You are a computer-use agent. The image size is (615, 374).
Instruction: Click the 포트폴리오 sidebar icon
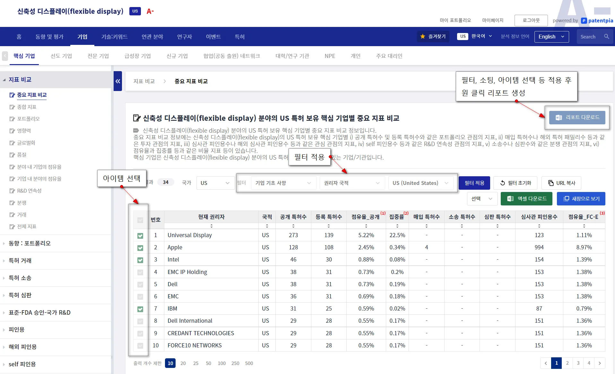(12, 119)
